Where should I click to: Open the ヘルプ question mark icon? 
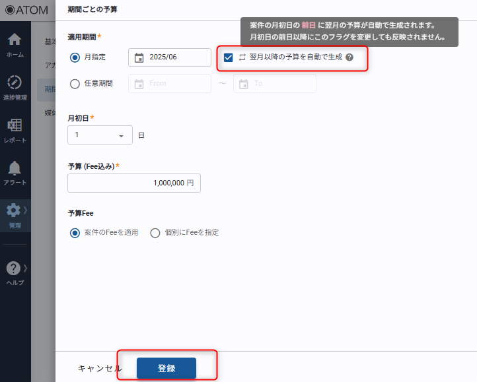(13, 269)
